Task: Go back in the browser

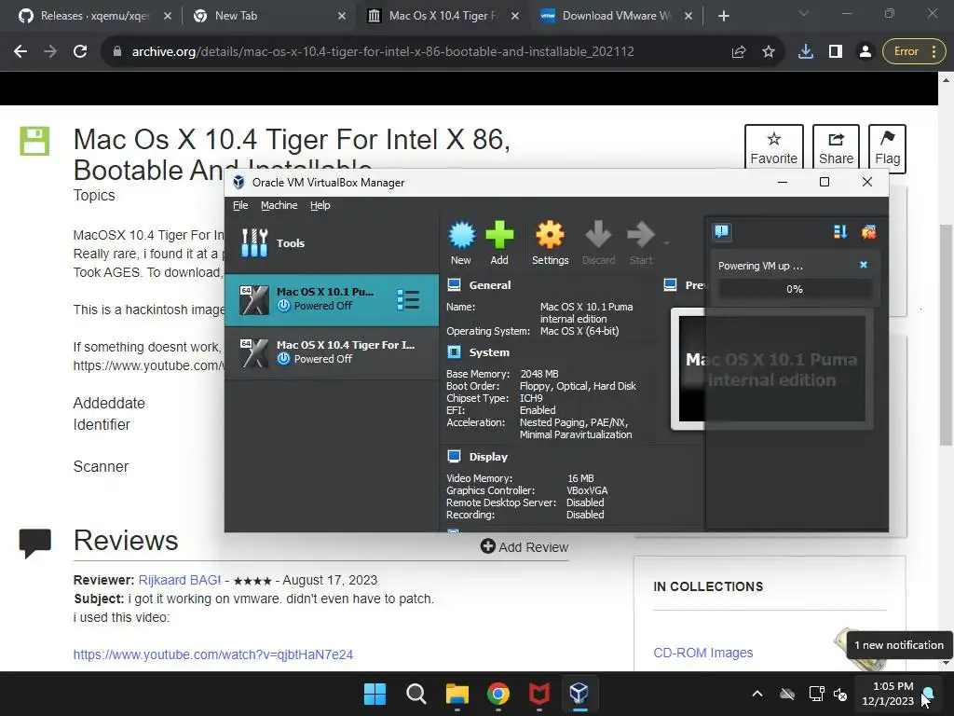Action: click(x=20, y=52)
